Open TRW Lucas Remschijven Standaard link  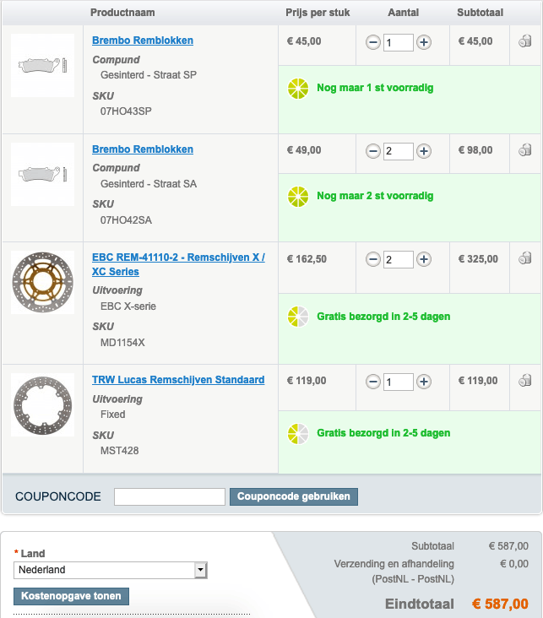pos(178,380)
